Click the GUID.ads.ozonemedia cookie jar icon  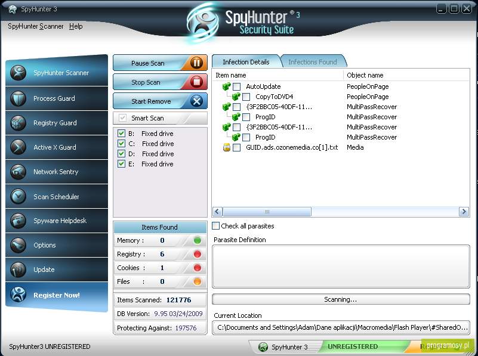tap(227, 147)
